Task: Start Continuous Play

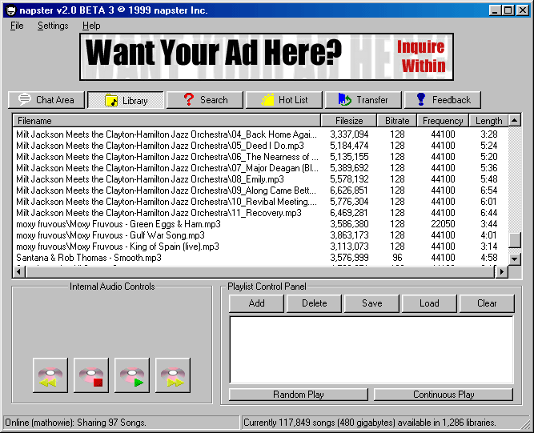Action: click(444, 395)
